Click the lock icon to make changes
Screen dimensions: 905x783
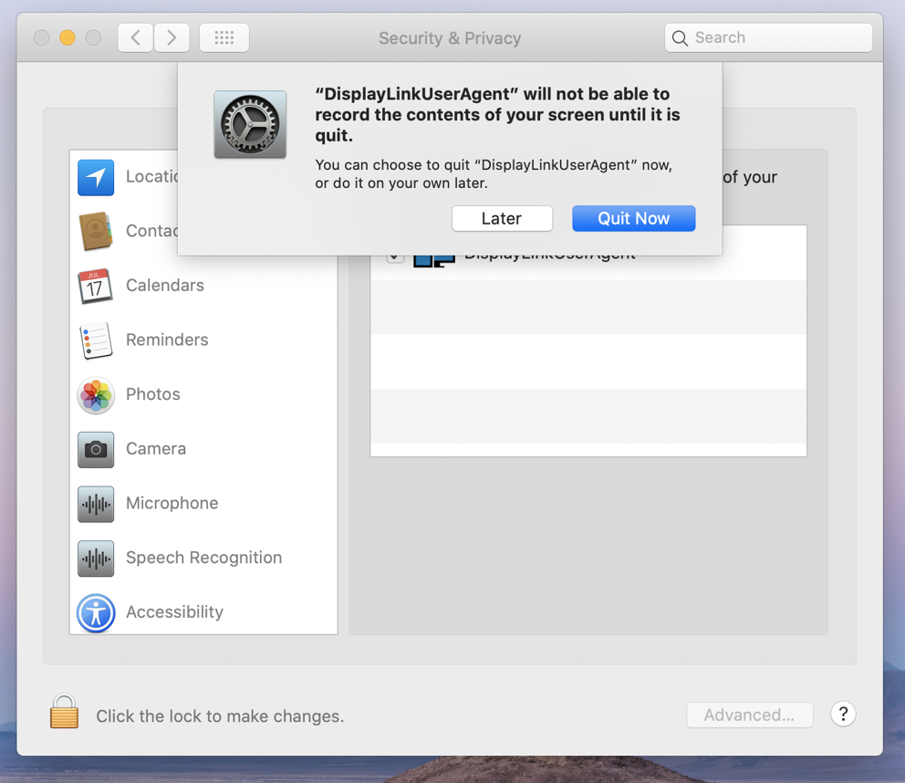(x=64, y=712)
